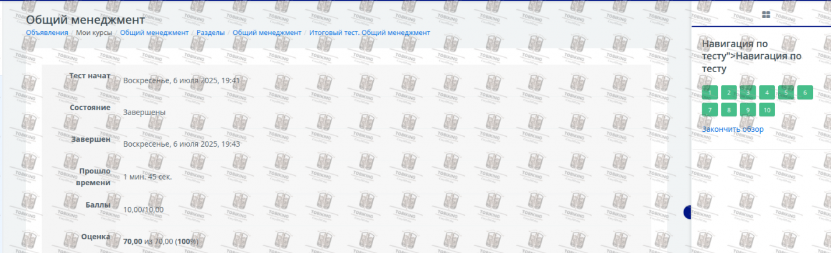Click the Состояние label
The width and height of the screenshot is (831, 253).
pos(90,108)
